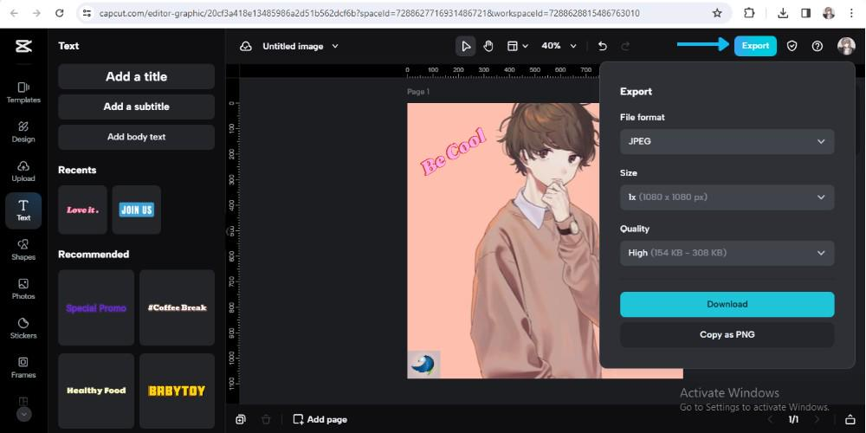The image size is (866, 433).
Task: Open the shield privacy icon
Action: (x=792, y=47)
